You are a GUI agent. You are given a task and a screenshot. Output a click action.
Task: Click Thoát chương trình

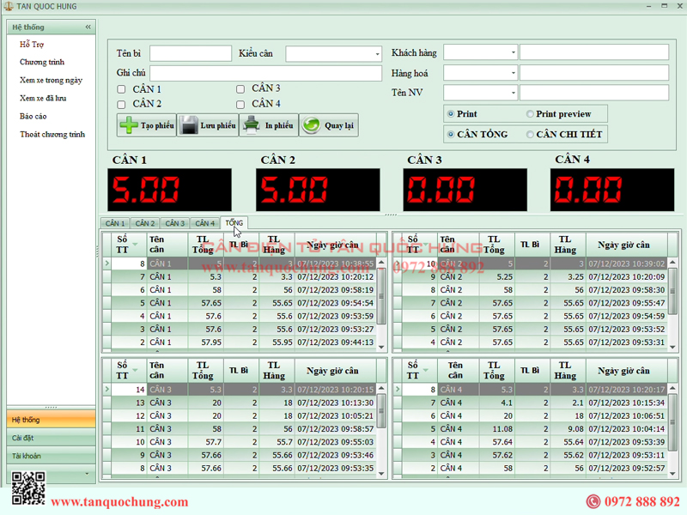pos(52,135)
